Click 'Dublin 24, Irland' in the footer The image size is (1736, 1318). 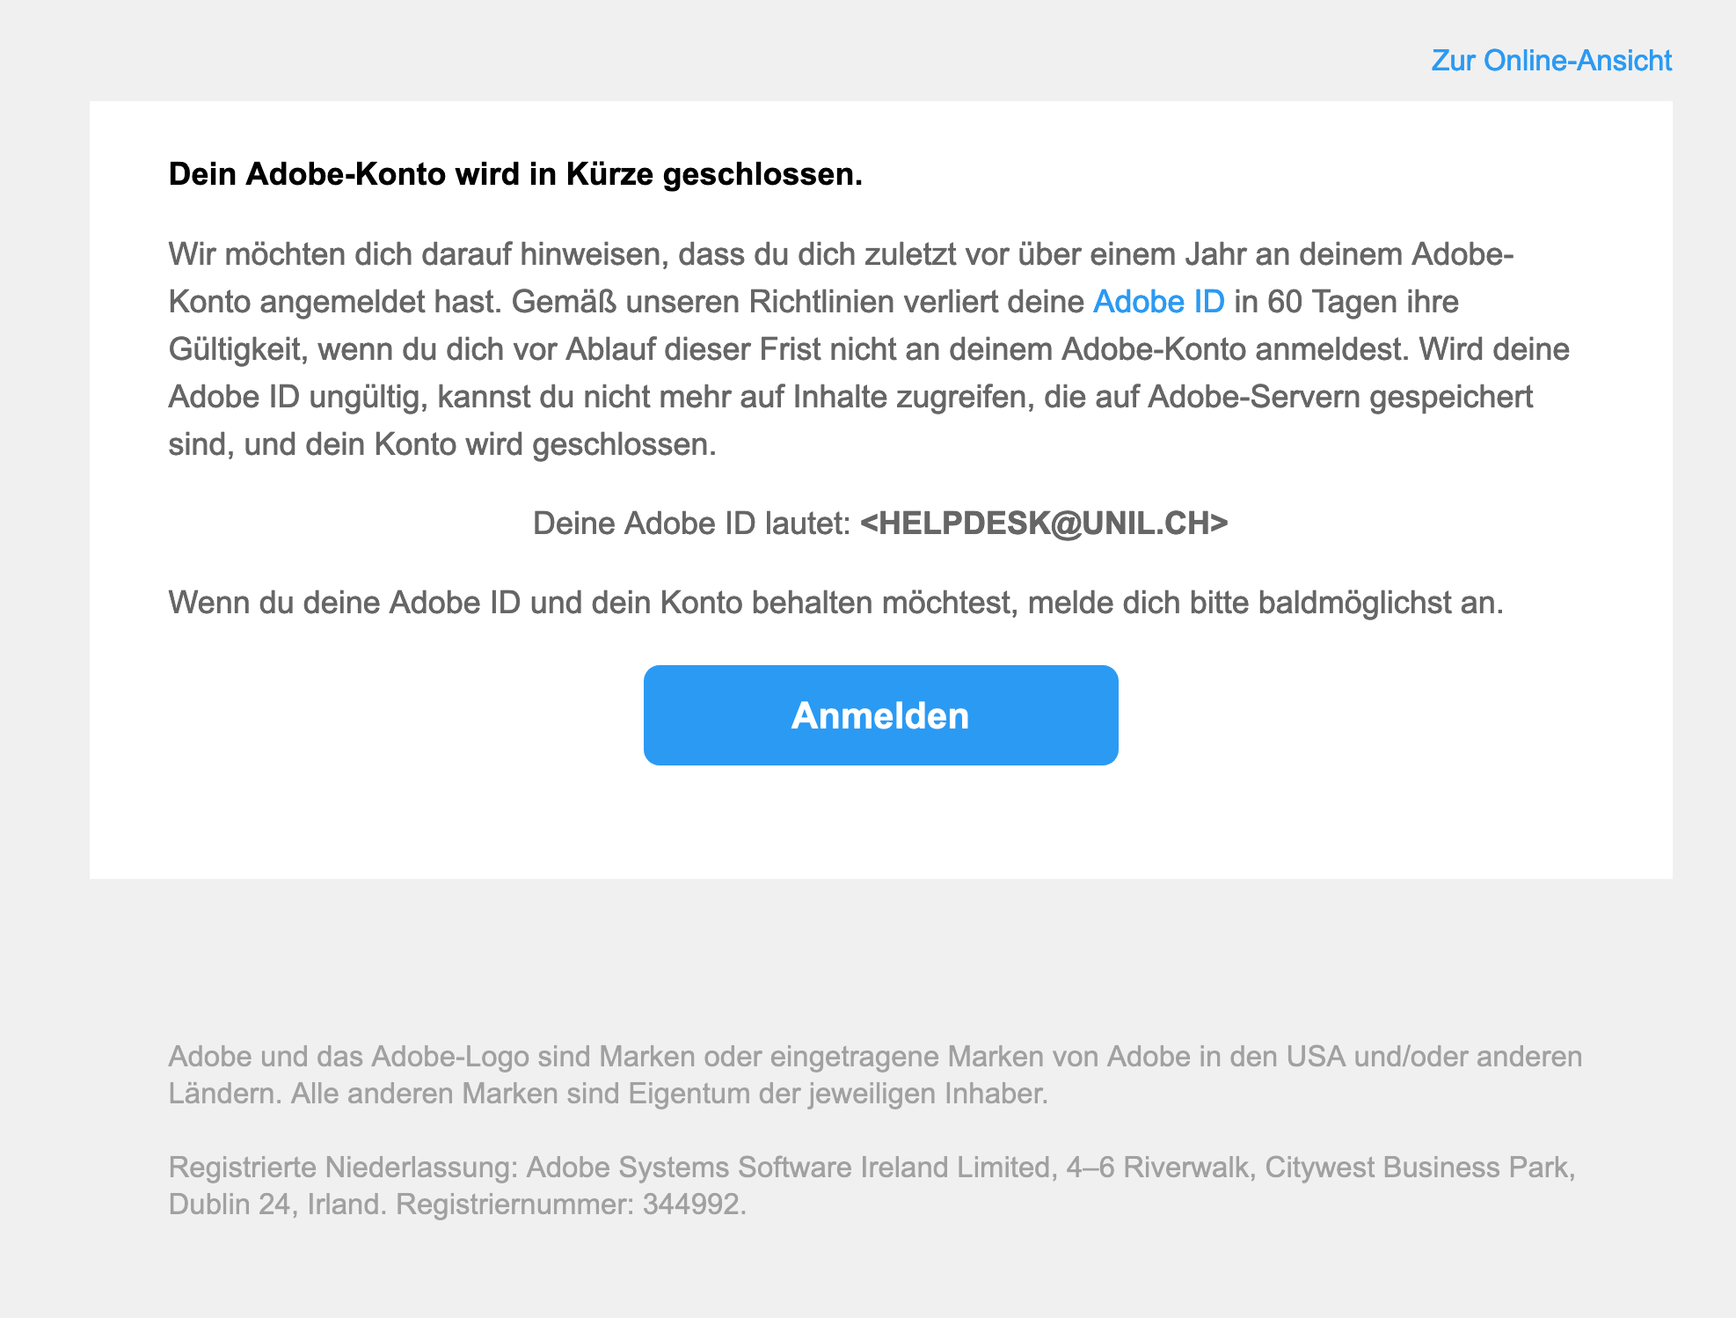tap(277, 1204)
